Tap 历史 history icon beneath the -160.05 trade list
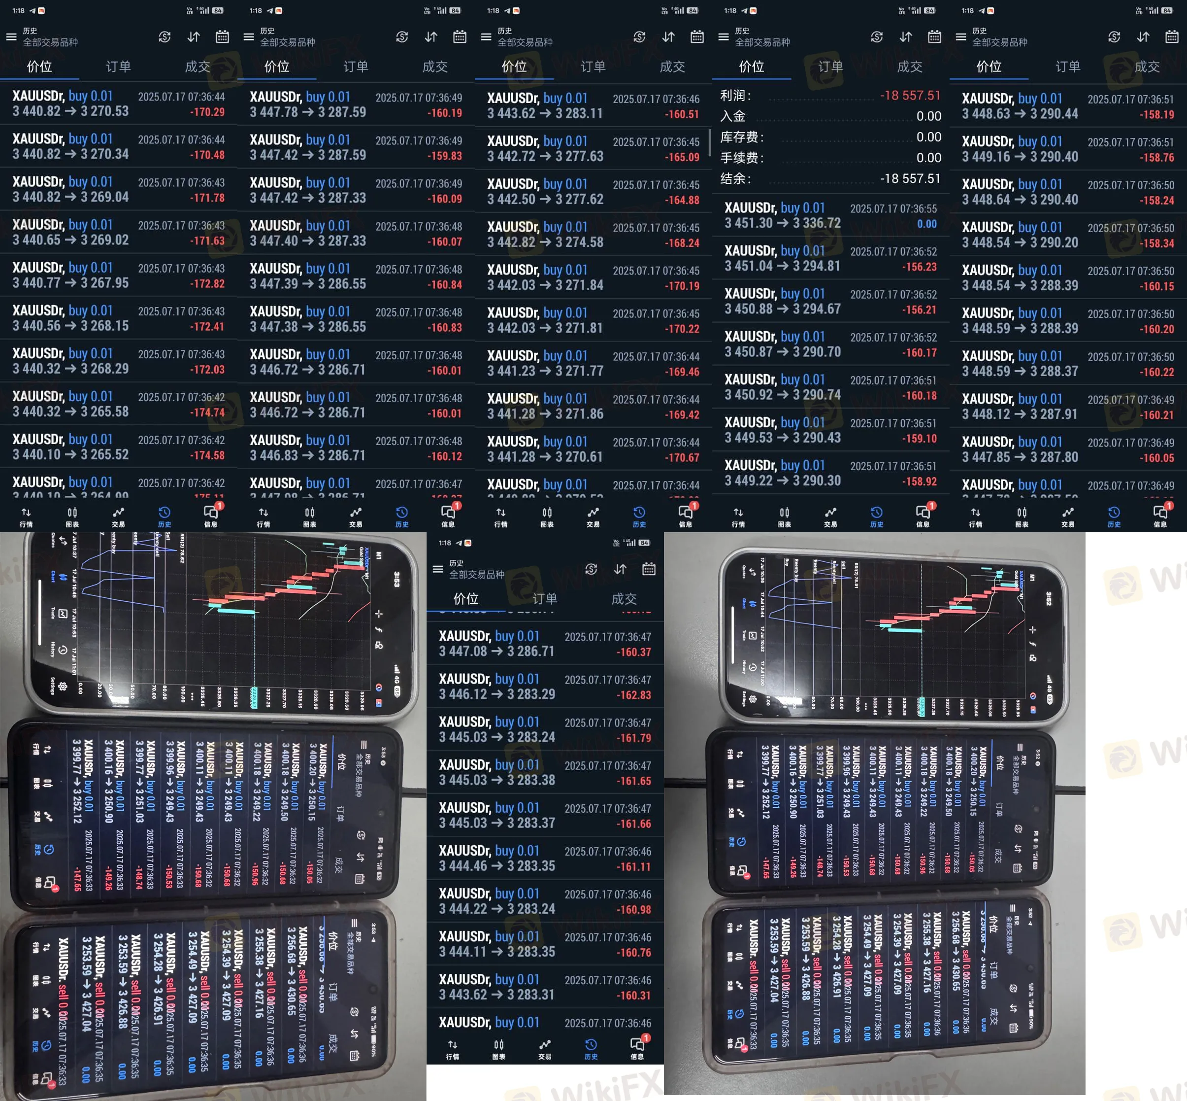 click(x=1114, y=516)
